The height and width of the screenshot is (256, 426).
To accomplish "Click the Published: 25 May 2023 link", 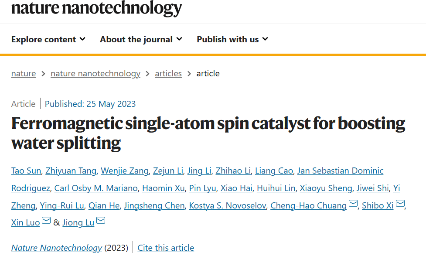I will point(90,104).
